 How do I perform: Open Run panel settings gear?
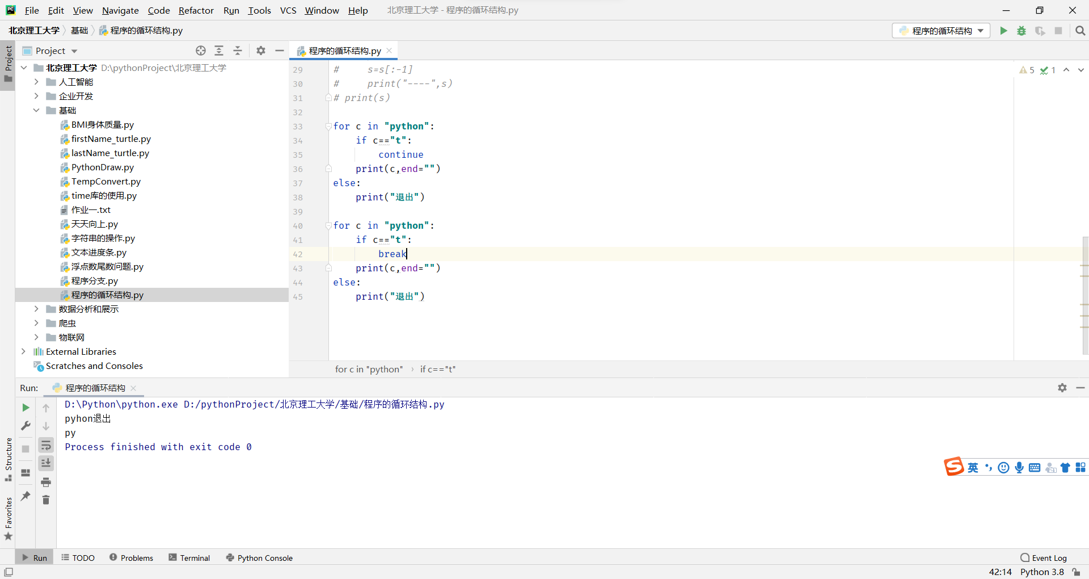pyautogui.click(x=1062, y=388)
